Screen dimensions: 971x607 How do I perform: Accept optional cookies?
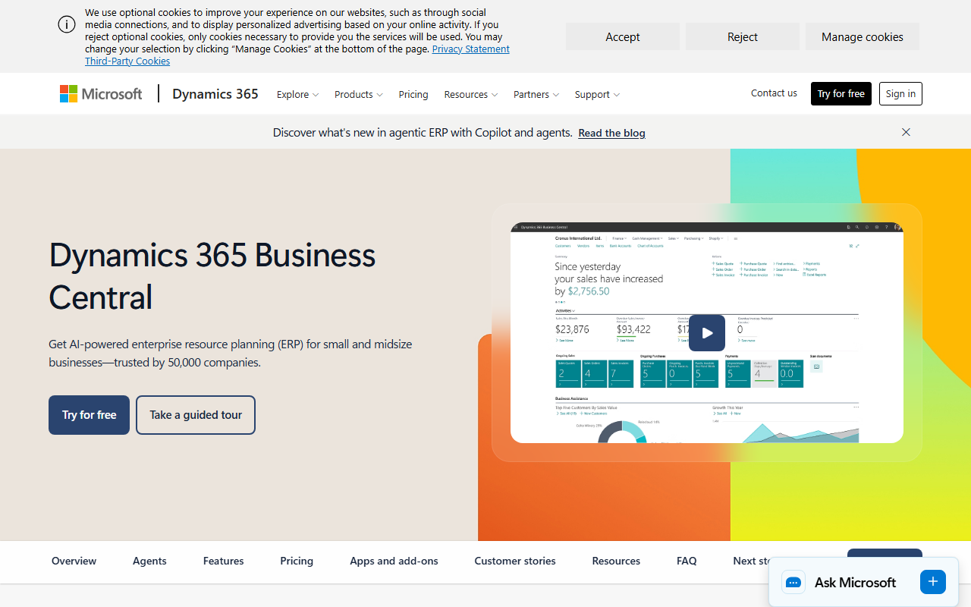pyautogui.click(x=623, y=36)
